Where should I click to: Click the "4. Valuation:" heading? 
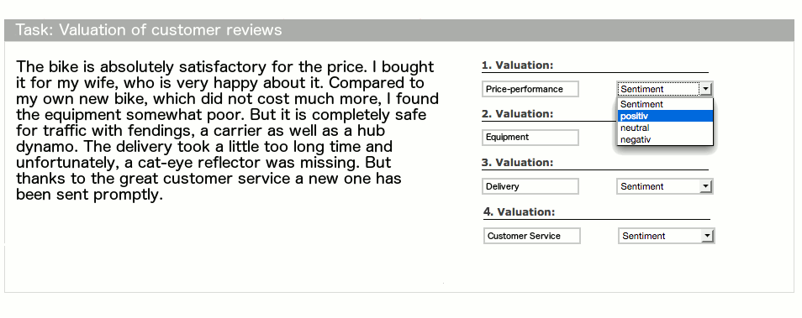pyautogui.click(x=519, y=211)
